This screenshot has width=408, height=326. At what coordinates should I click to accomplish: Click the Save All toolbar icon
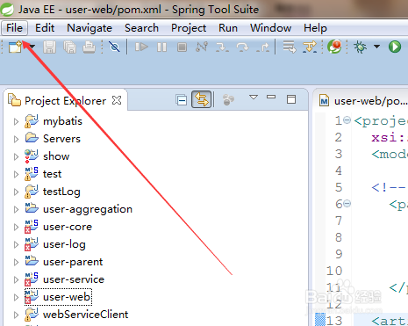tap(69, 47)
